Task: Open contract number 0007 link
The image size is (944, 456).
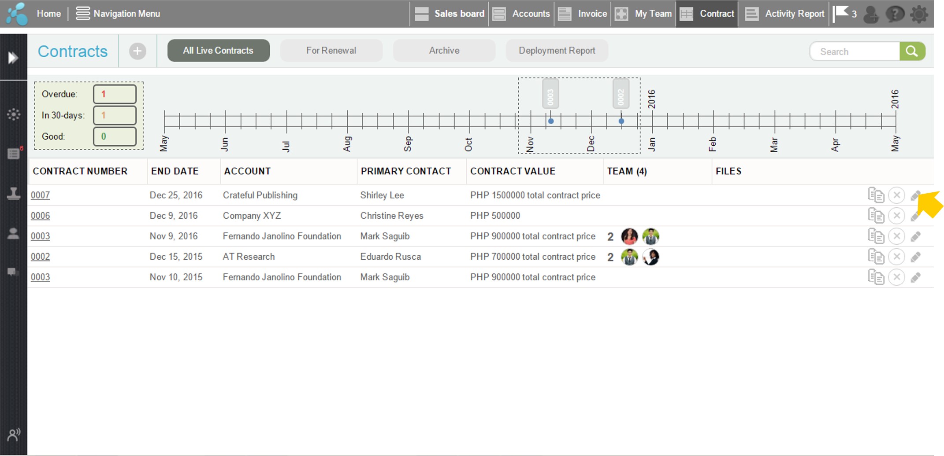Action: point(40,195)
